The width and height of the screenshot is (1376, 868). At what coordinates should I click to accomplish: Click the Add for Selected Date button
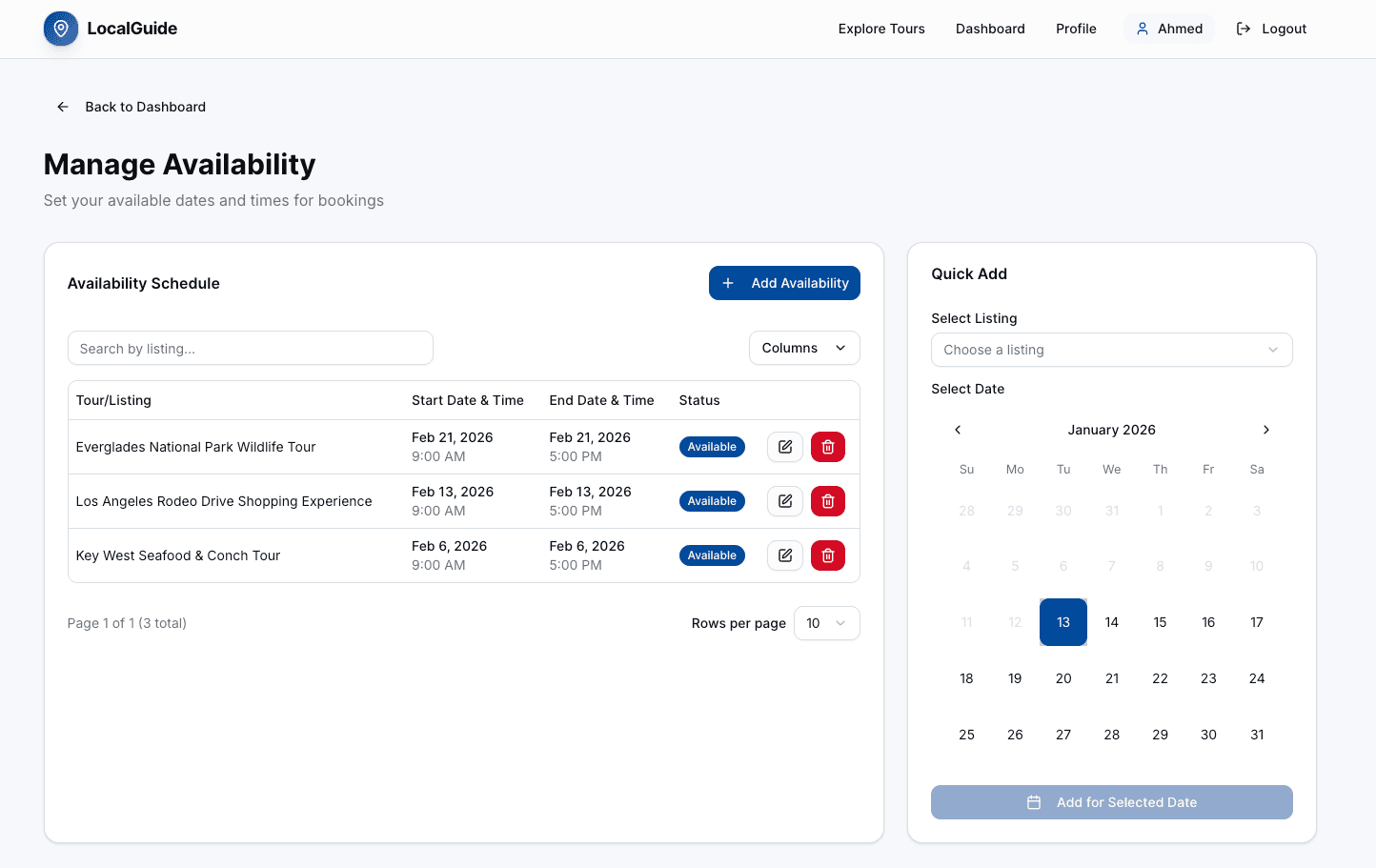(x=1111, y=802)
